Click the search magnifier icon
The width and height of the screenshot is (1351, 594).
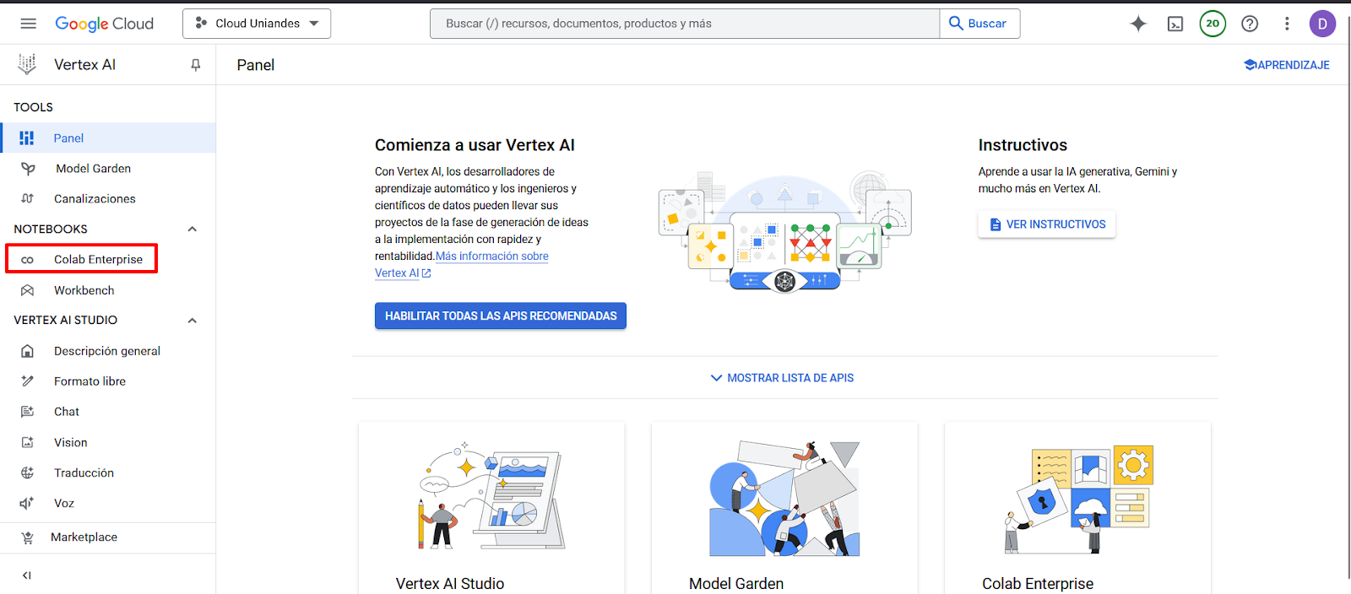(956, 24)
